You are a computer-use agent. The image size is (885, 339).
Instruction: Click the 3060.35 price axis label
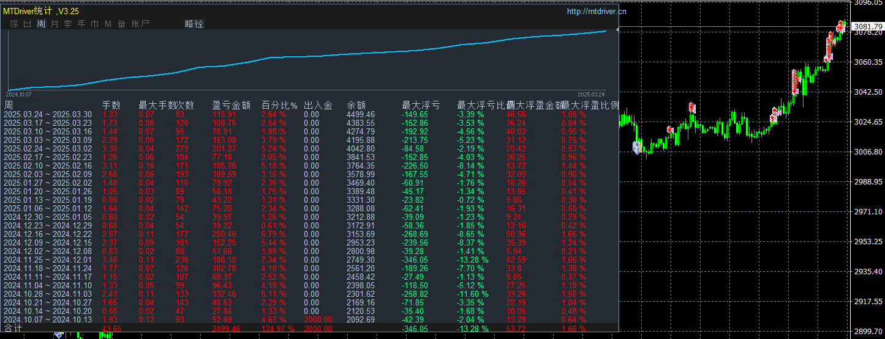868,62
